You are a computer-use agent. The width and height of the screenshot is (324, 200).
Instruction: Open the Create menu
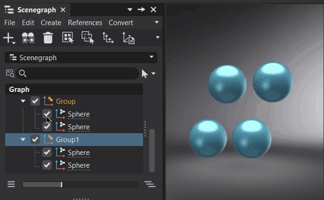[51, 23]
